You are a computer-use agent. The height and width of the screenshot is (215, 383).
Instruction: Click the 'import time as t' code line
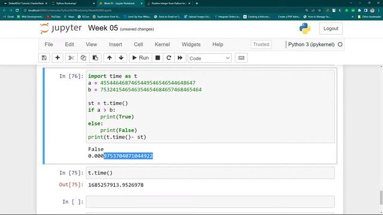click(113, 76)
